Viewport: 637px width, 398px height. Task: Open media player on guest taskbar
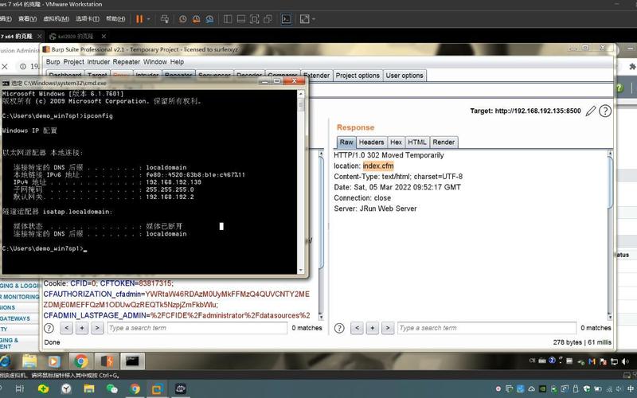54,361
